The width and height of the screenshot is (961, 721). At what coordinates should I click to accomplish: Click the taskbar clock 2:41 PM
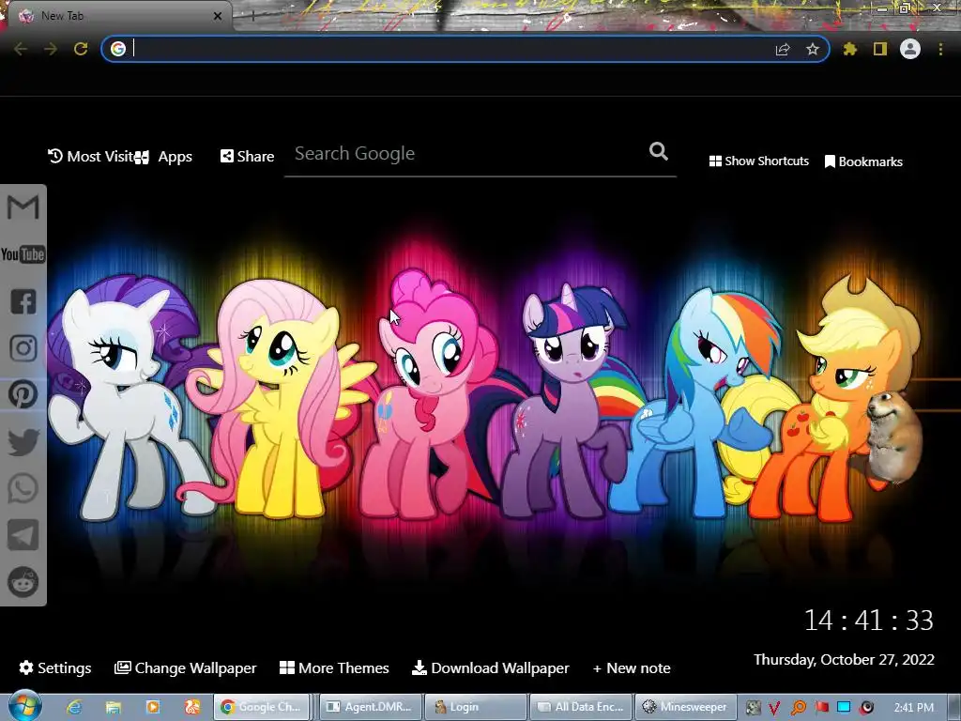[x=914, y=708]
